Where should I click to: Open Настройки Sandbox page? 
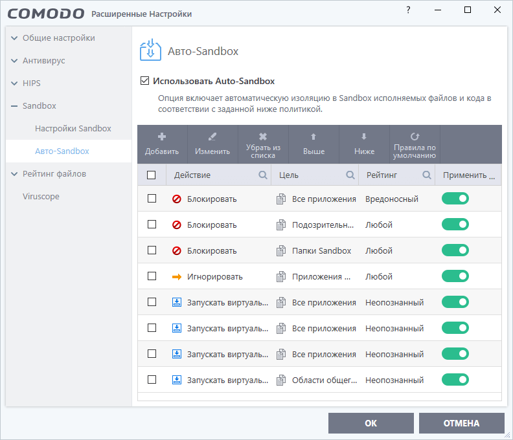click(73, 129)
